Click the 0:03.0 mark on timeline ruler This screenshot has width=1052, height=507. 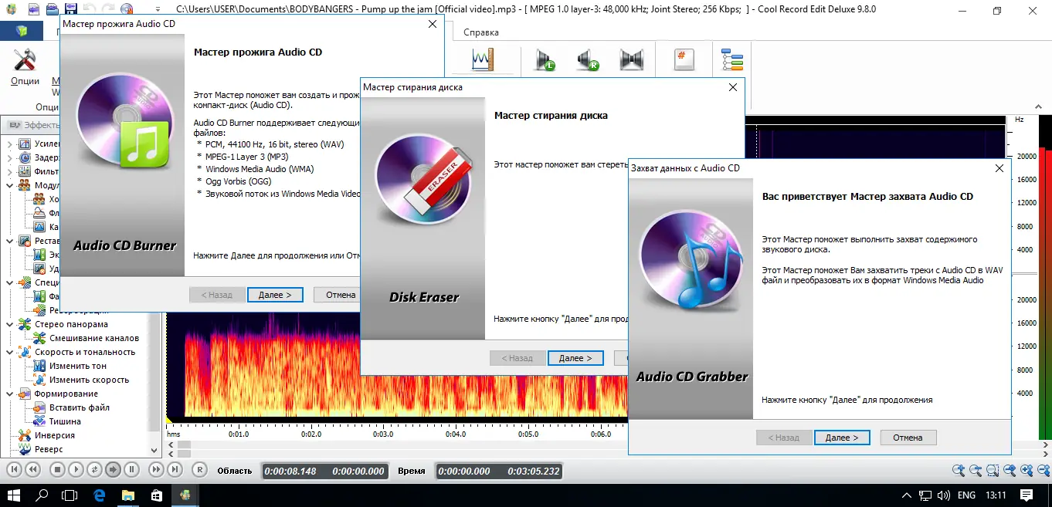click(383, 434)
